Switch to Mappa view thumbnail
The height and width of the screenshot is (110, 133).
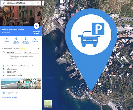[48, 104]
